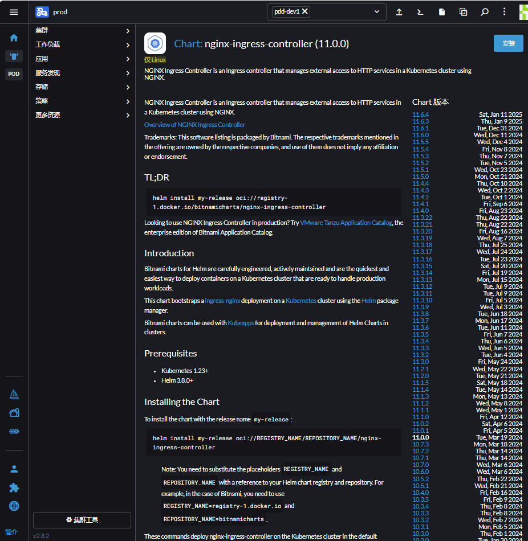Select chart version 10.7.3
The height and width of the screenshot is (541, 528).
pos(421,444)
